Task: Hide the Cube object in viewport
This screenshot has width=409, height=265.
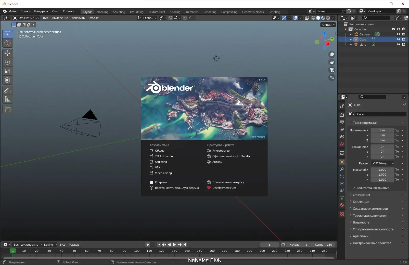Action: tap(398, 39)
